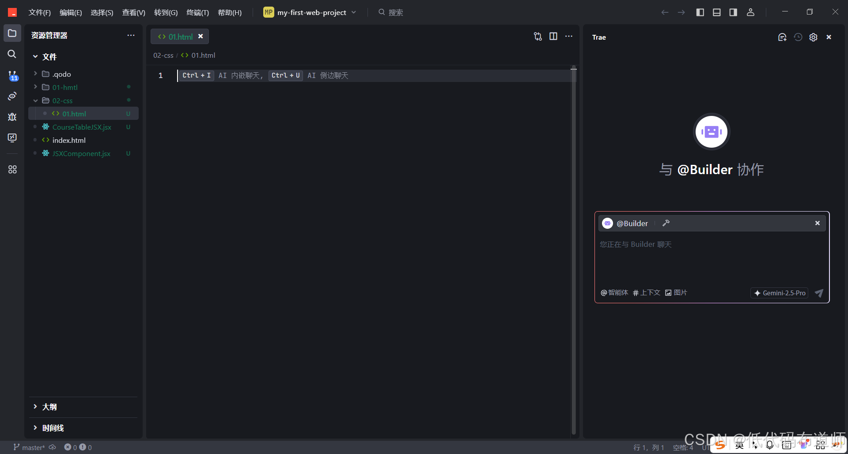This screenshot has height=454, width=848.
Task: Toggle the secondary sidebar layout button
Action: [733, 12]
